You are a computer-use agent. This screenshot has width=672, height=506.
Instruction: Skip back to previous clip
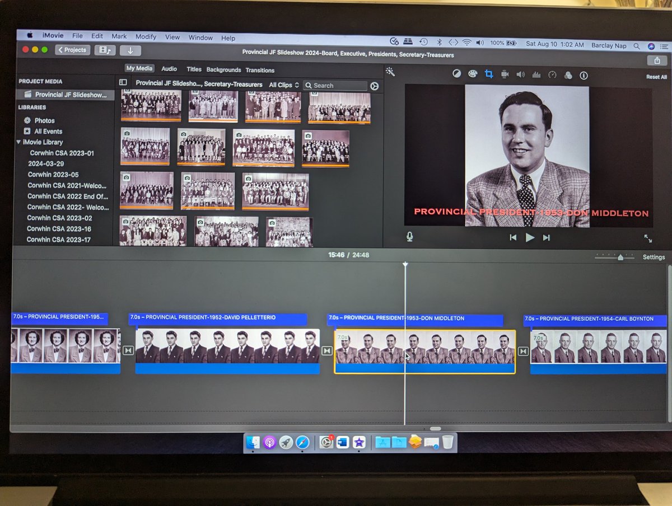pos(513,237)
